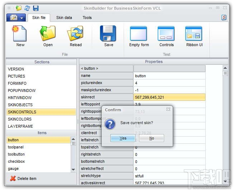
Task: Click the Properties panel header
Action: coord(154,62)
